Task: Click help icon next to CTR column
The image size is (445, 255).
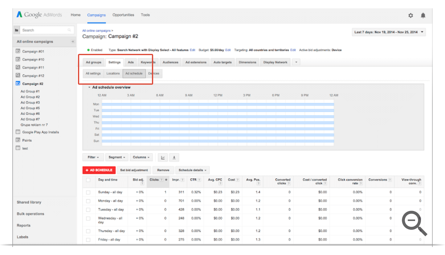Action: 199,180
